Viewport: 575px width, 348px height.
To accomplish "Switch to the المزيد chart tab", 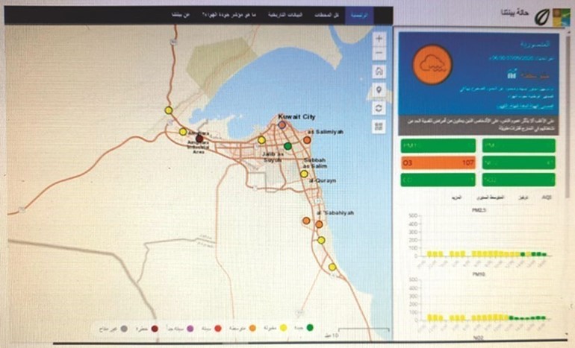I will [456, 197].
